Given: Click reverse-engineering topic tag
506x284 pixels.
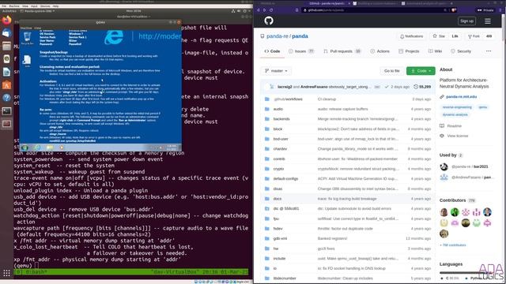Looking at the screenshot, I should tap(457, 107).
